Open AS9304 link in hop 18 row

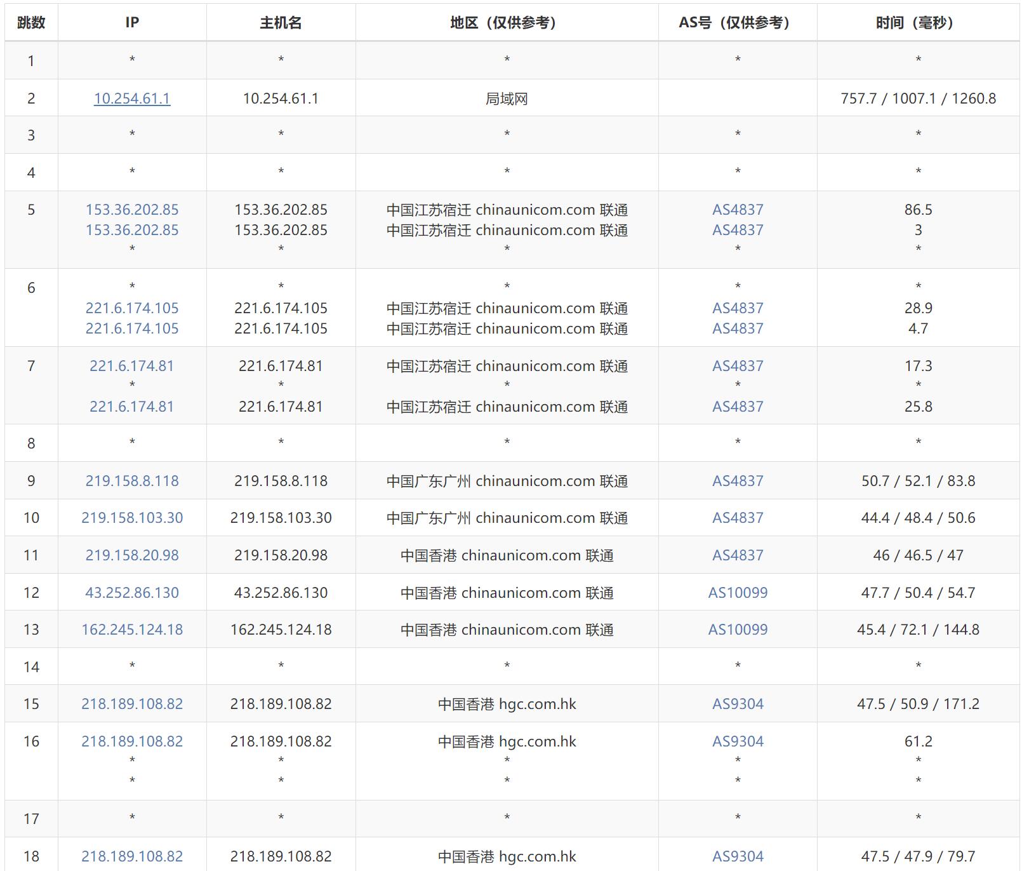coord(738,856)
